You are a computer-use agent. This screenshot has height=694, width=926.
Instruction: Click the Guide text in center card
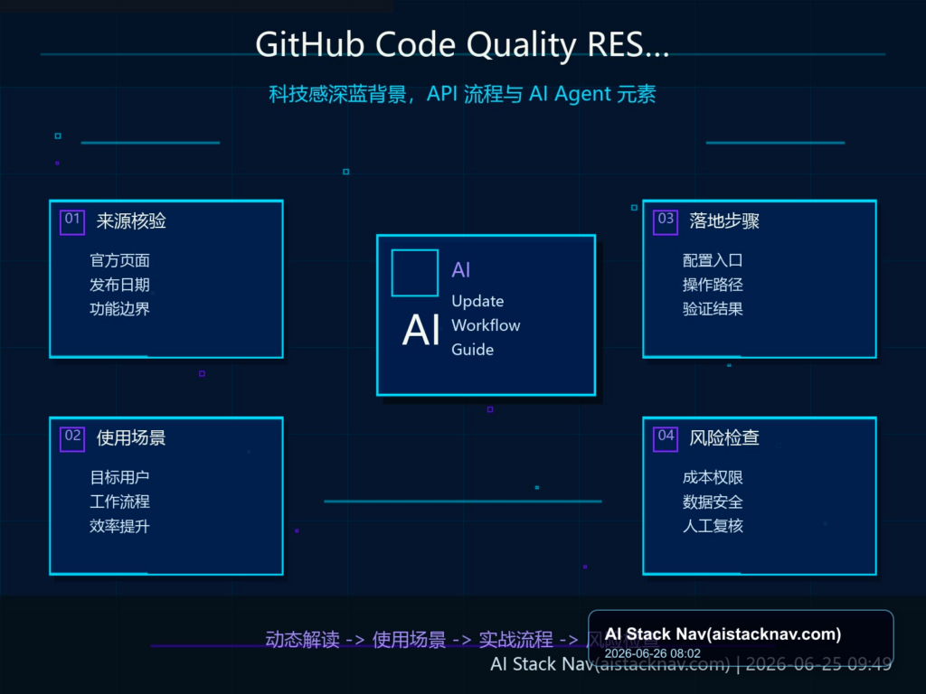click(472, 350)
